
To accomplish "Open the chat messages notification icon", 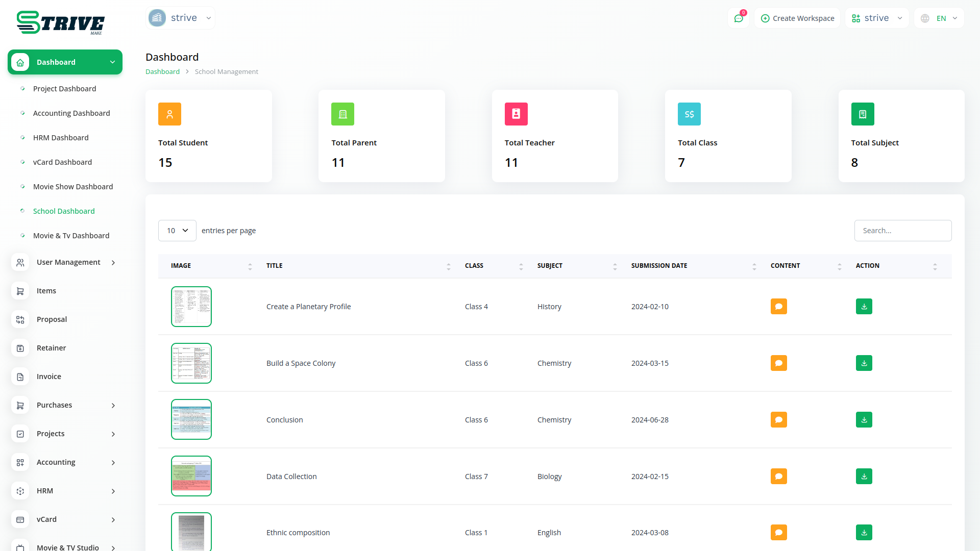I will pos(738,18).
